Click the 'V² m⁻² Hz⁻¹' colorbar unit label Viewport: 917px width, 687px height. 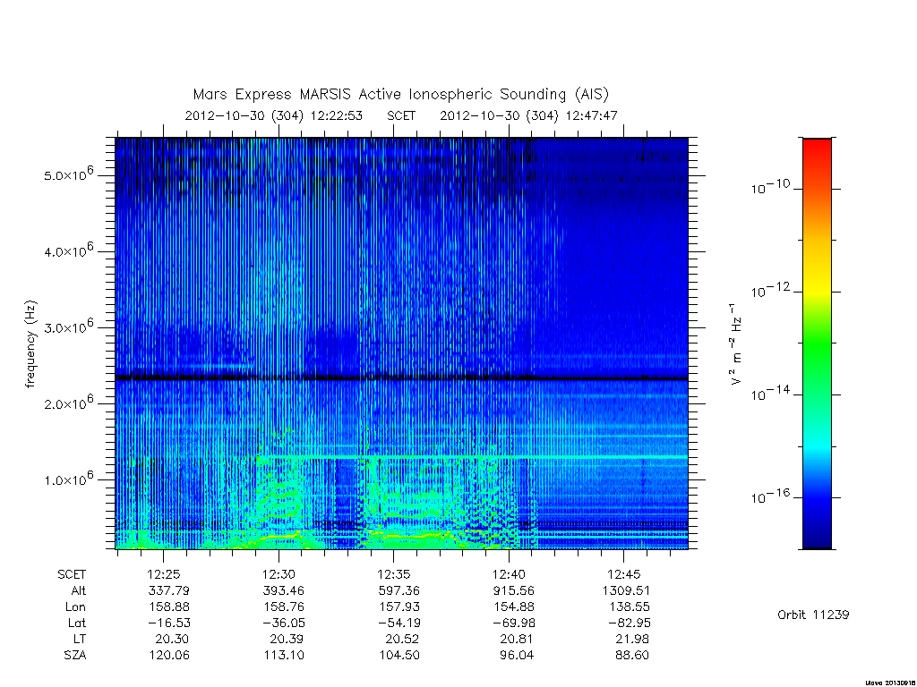(x=736, y=344)
